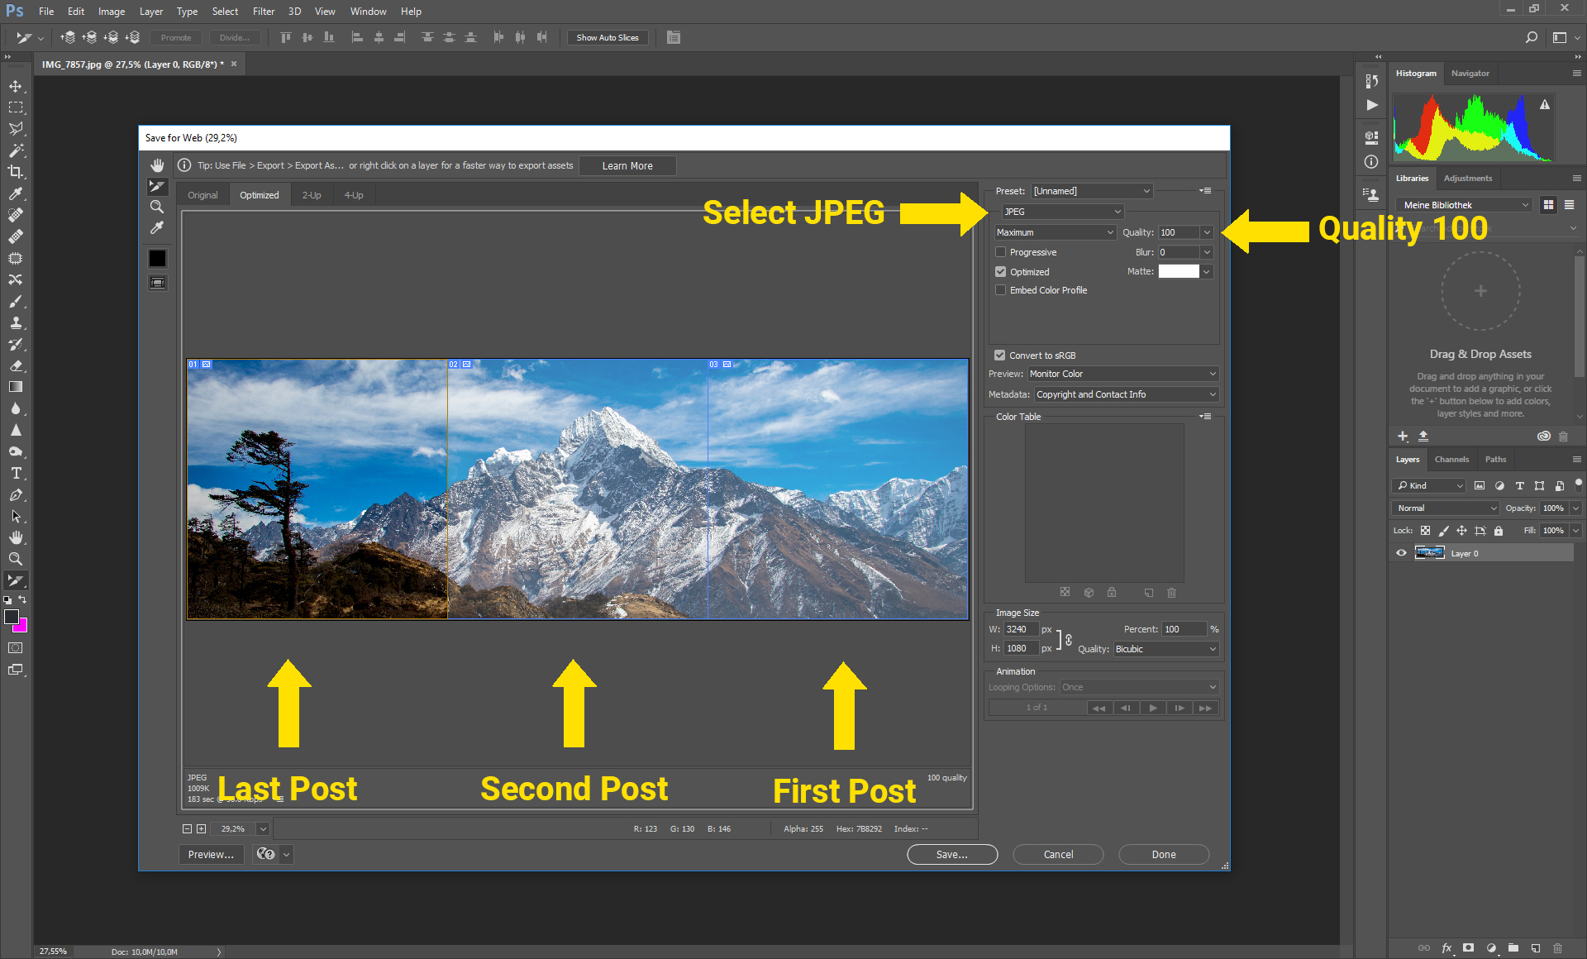1587x959 pixels.
Task: Click the foreground color swatch in toolbar
Action: point(12,617)
